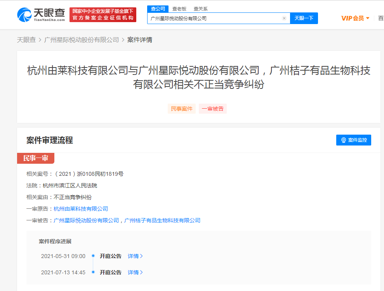384x291 pixels.
Task: Click the 民事案件 case tag
Action: pos(181,109)
